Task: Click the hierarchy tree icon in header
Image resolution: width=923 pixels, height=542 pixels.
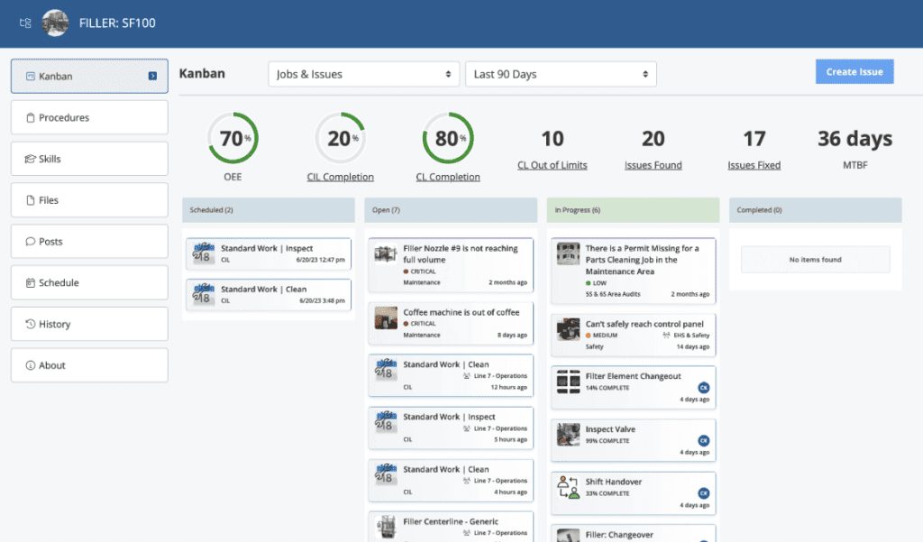Action: click(25, 23)
